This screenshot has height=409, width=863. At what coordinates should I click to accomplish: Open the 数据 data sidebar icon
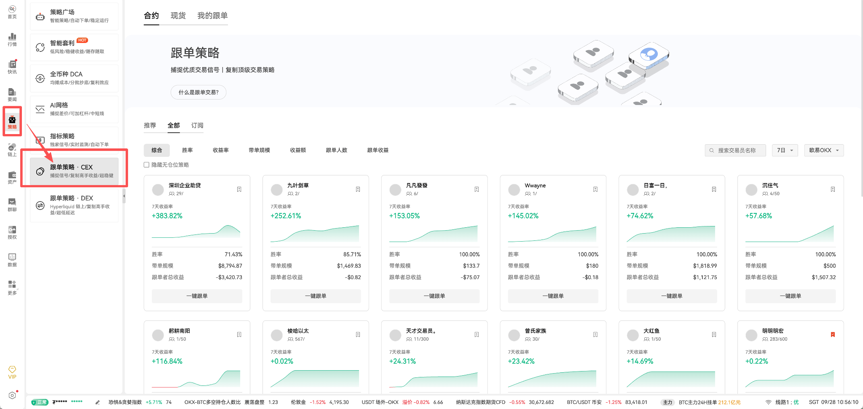(12, 260)
